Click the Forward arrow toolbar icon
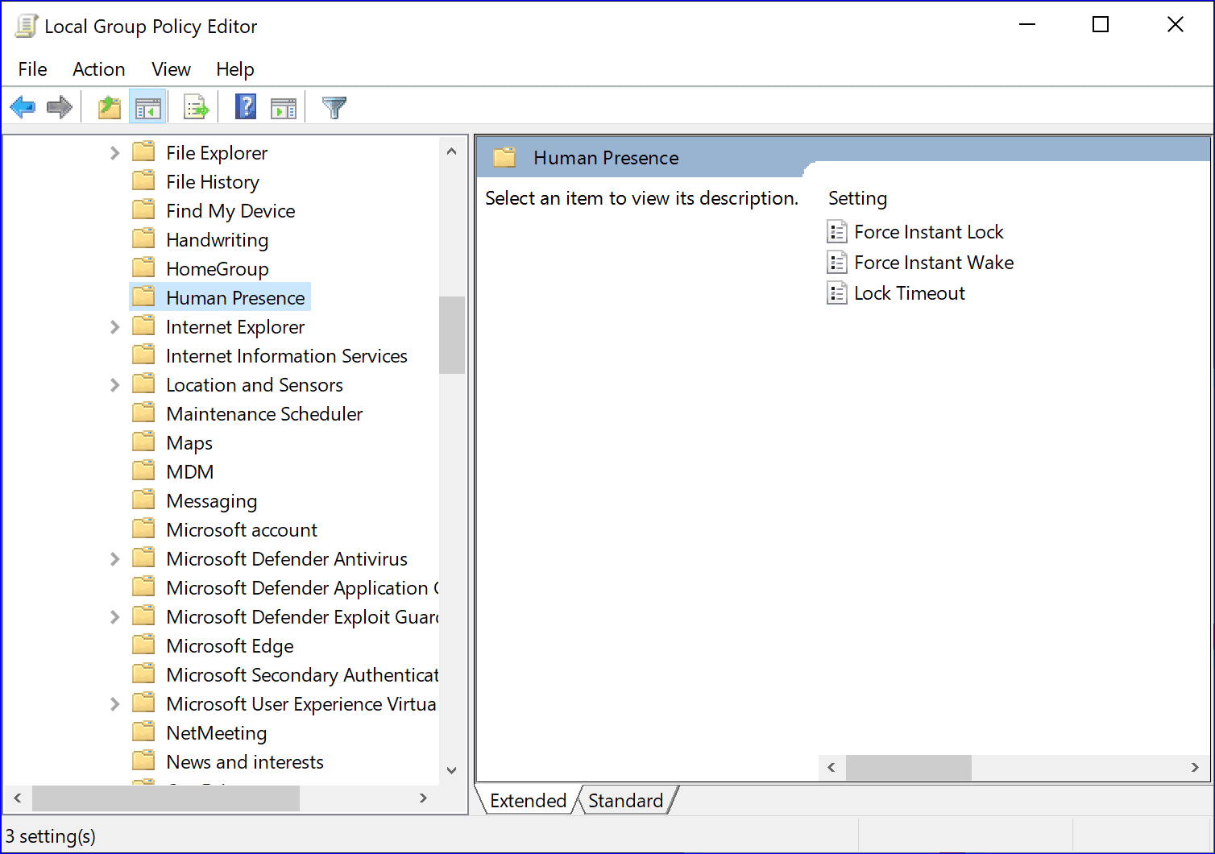The width and height of the screenshot is (1215, 854). [x=60, y=107]
